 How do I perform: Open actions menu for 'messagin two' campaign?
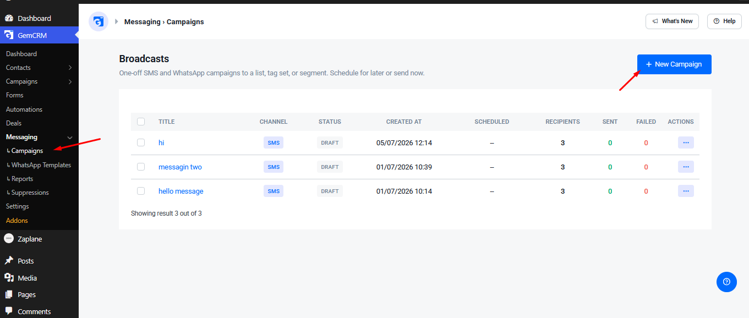[686, 167]
